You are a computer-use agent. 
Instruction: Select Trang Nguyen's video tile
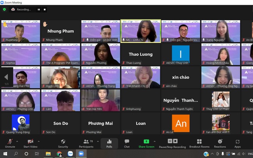221,31
